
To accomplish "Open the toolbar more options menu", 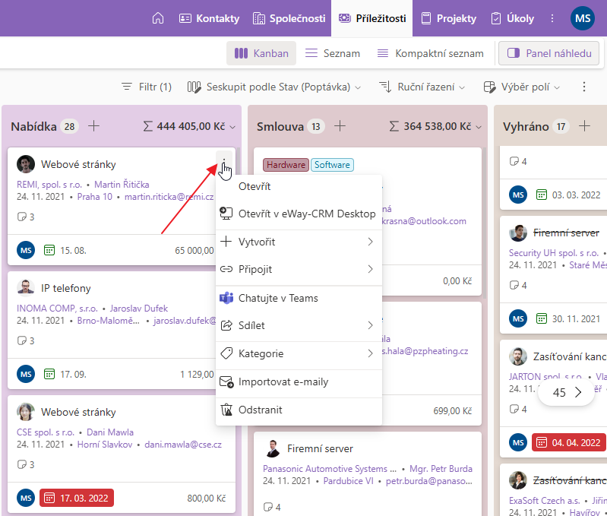I will click(x=583, y=87).
